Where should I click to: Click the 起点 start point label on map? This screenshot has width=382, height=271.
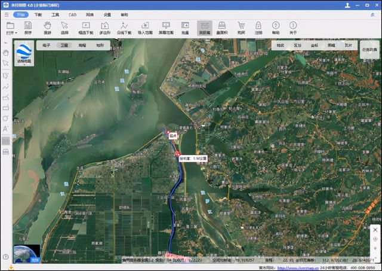(x=173, y=136)
